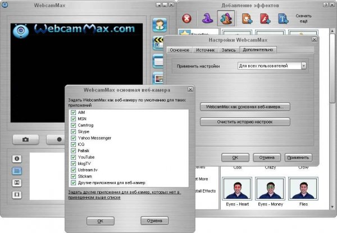This screenshot has height=233, width=337.
Task: Uncheck the blogTV checkbox
Action: 73,163
